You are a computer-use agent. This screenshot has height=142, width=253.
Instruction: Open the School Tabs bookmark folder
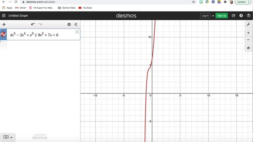tap(66, 8)
